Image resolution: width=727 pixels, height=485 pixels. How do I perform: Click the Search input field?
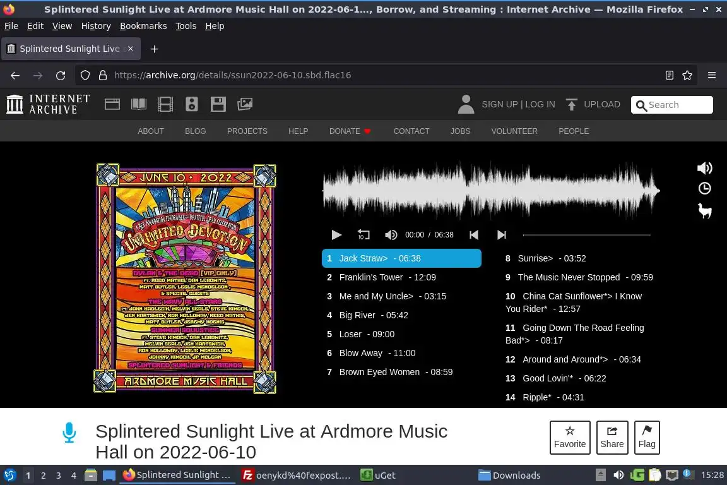pos(672,105)
